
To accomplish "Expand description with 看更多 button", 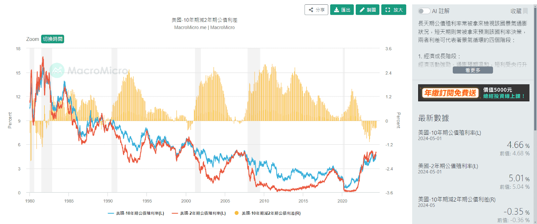I will (473, 70).
